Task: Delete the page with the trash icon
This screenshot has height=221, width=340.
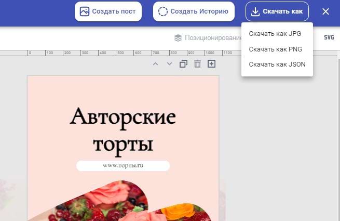Action: point(197,64)
